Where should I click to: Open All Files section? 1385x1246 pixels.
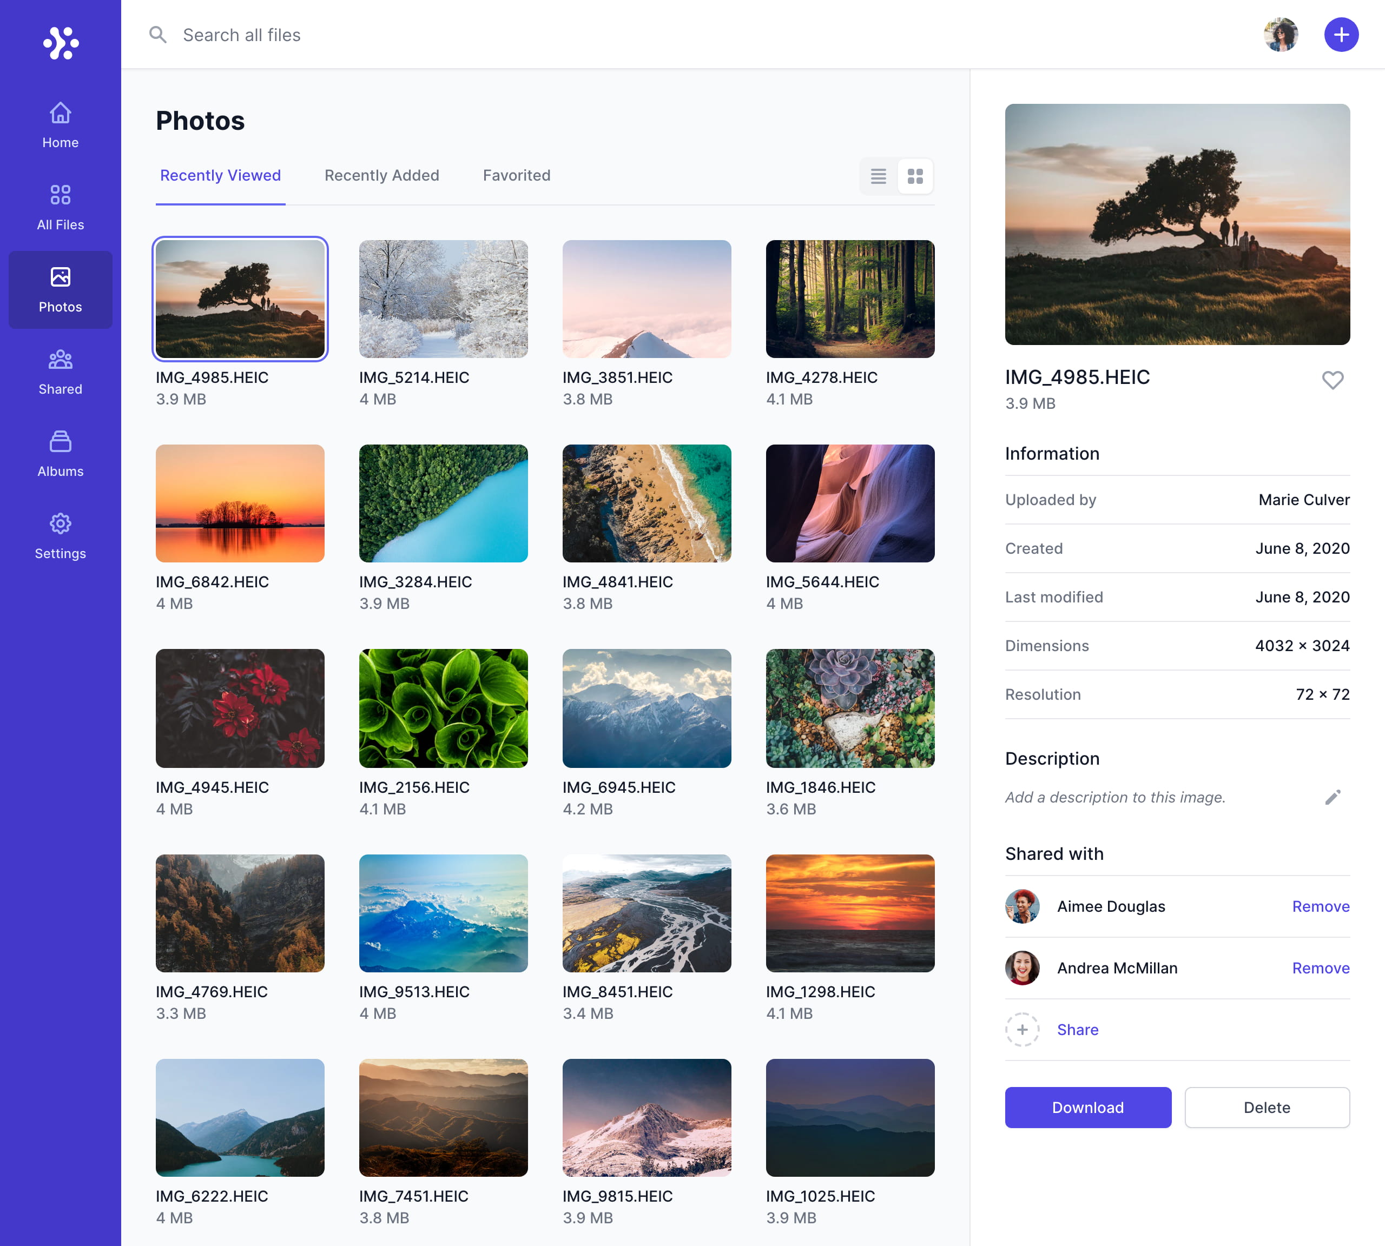60,208
